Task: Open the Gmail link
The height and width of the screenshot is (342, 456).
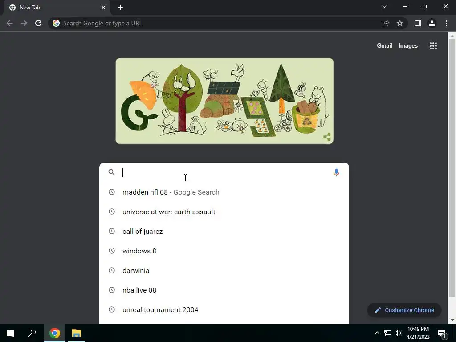Action: pyautogui.click(x=384, y=46)
